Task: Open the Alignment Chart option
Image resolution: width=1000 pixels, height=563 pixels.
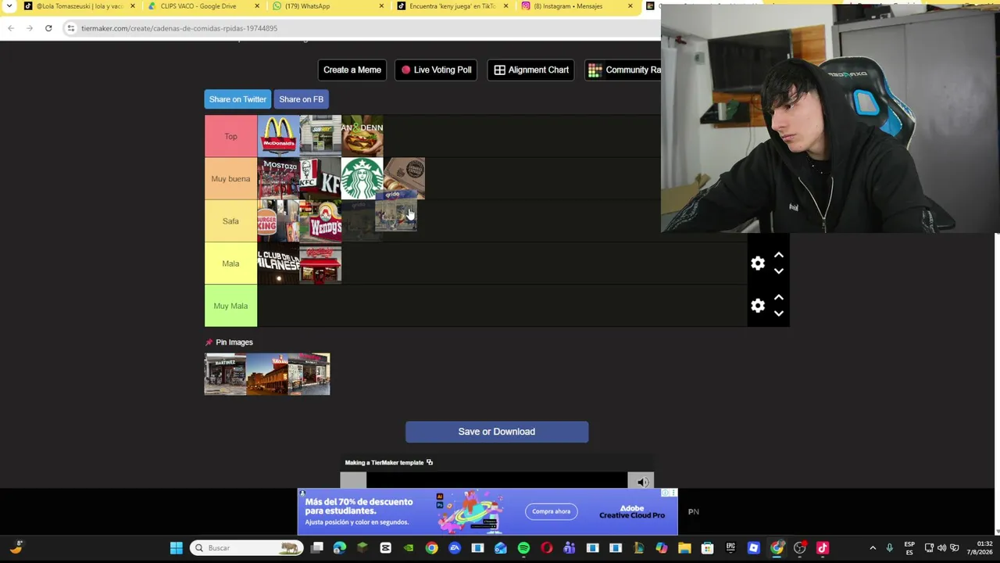Action: click(x=531, y=70)
